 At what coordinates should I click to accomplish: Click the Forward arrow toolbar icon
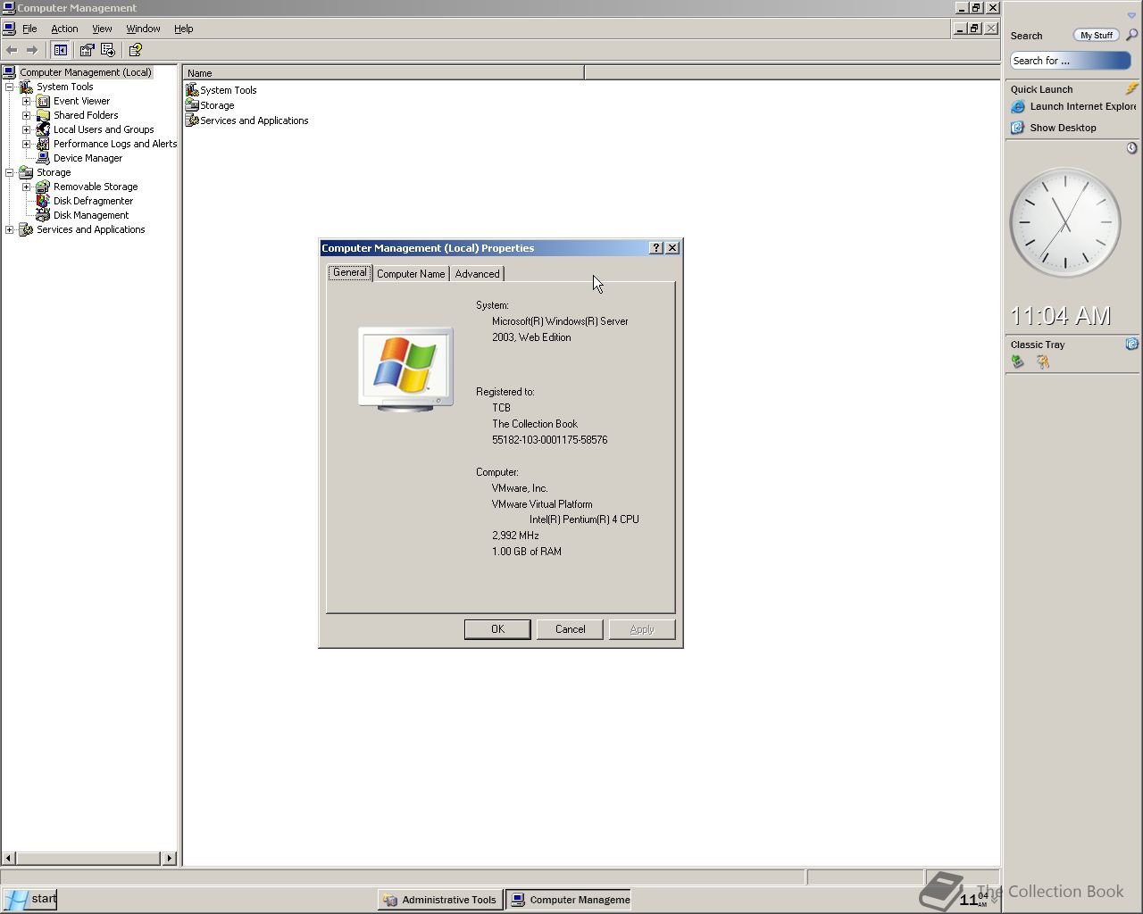click(x=32, y=50)
